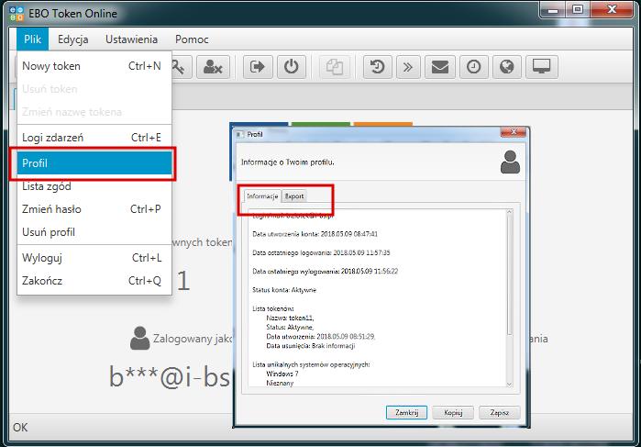
Task: Click disabled Zmień nazwę tokena entry
Action: pyautogui.click(x=94, y=112)
